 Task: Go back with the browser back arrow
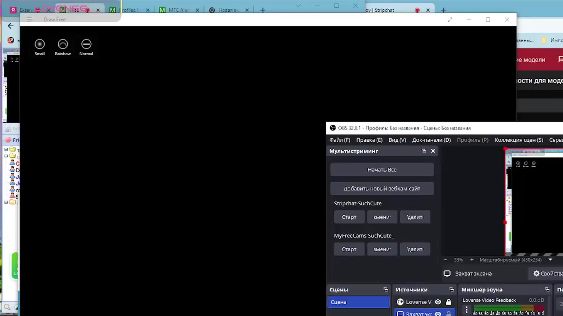(11, 26)
